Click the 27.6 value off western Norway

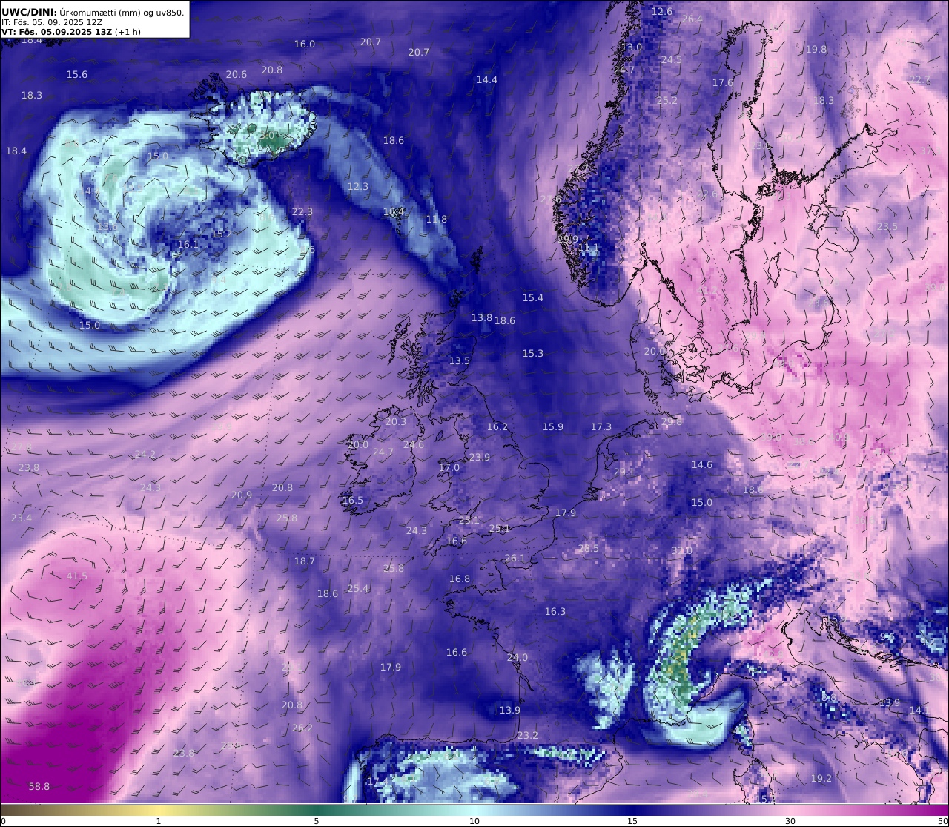(551, 199)
